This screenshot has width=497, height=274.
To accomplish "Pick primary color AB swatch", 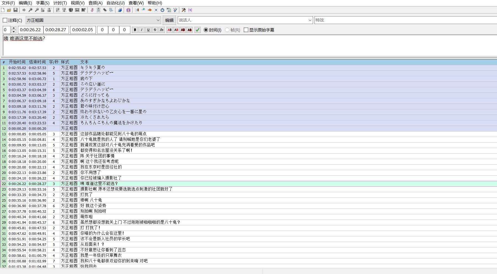I will tap(170, 30).
